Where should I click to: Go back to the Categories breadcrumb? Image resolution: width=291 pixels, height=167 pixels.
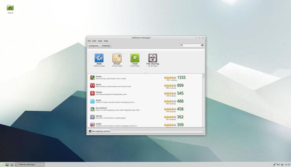tap(94, 45)
